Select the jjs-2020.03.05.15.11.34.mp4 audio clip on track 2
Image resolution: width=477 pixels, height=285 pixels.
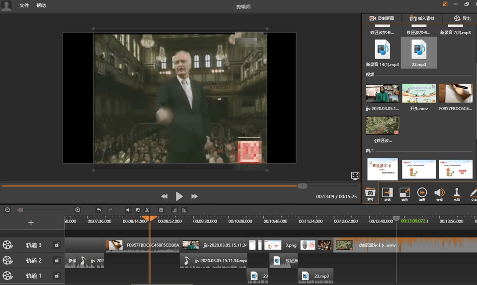tap(214, 260)
